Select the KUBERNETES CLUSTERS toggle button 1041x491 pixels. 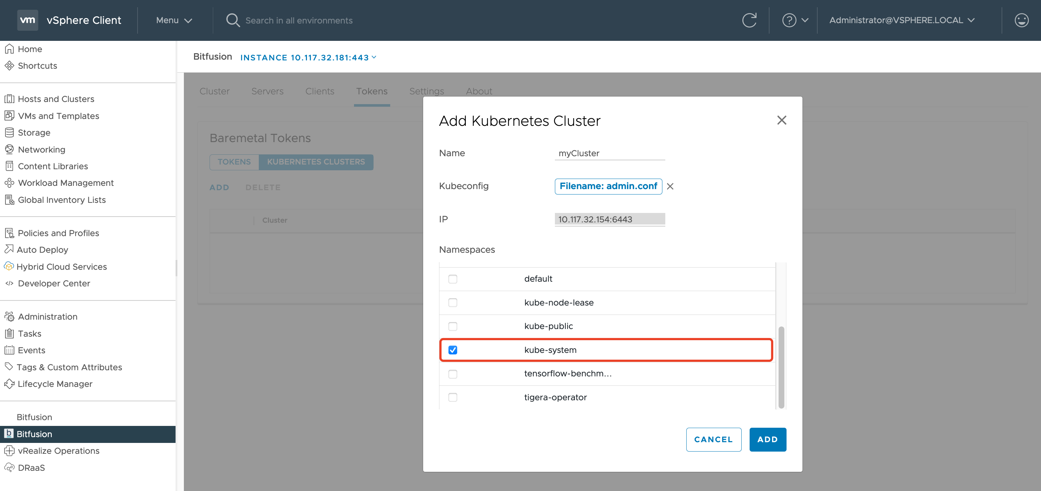pyautogui.click(x=316, y=162)
